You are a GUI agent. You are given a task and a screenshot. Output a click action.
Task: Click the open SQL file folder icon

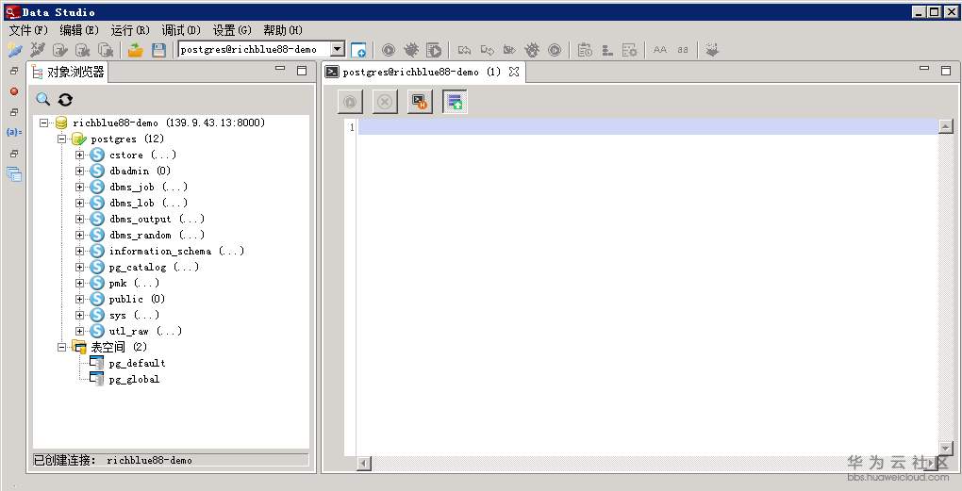coord(135,50)
